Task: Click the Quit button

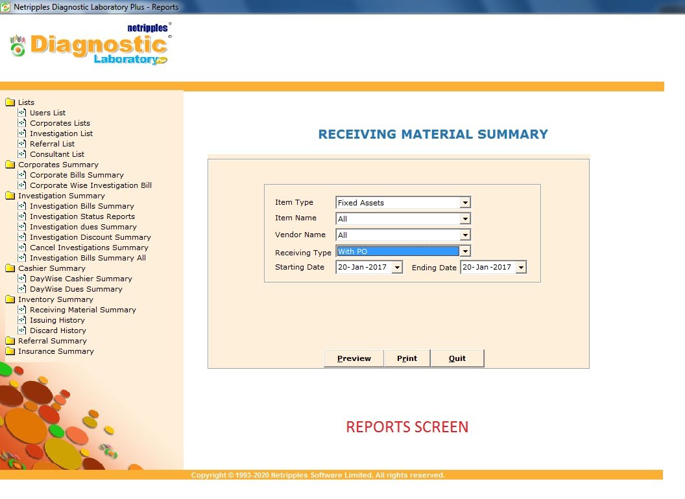Action: [457, 358]
